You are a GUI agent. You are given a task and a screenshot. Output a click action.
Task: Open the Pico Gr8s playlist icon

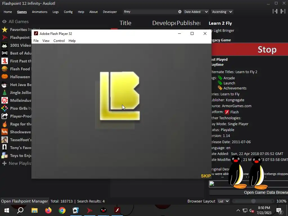(x=4, y=108)
